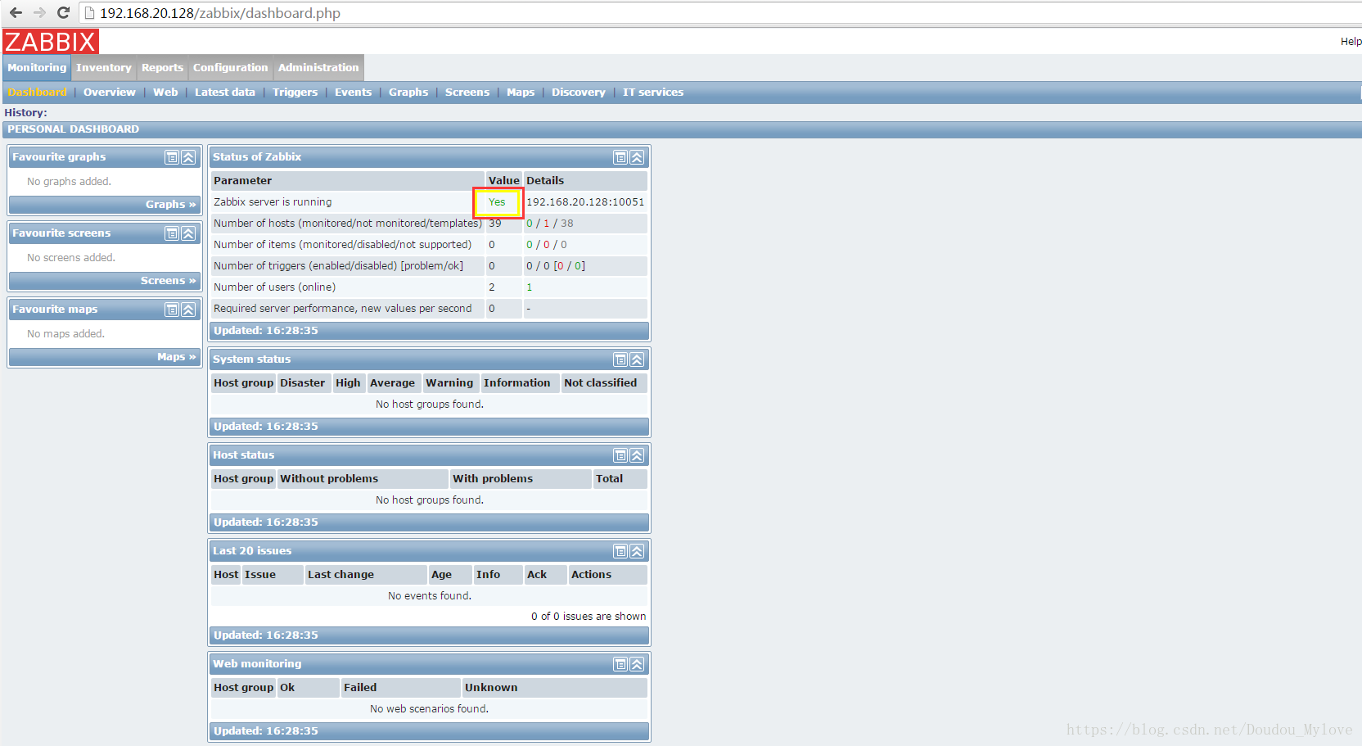Click 'Number of users (online)' row
The height and width of the screenshot is (746, 1362).
pyautogui.click(x=429, y=287)
